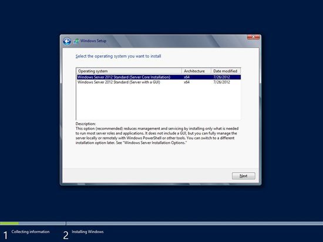Viewport: 323px width, 242px height.
Task: Click the 7/26/2012 date in the Server Core row
Action: [x=221, y=77]
